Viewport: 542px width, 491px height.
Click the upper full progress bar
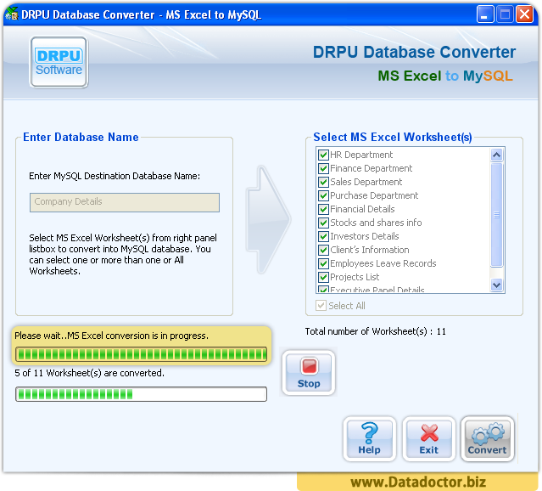(x=141, y=354)
